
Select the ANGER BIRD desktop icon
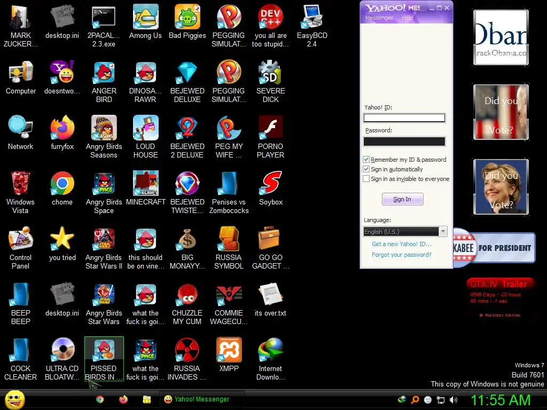click(x=104, y=81)
